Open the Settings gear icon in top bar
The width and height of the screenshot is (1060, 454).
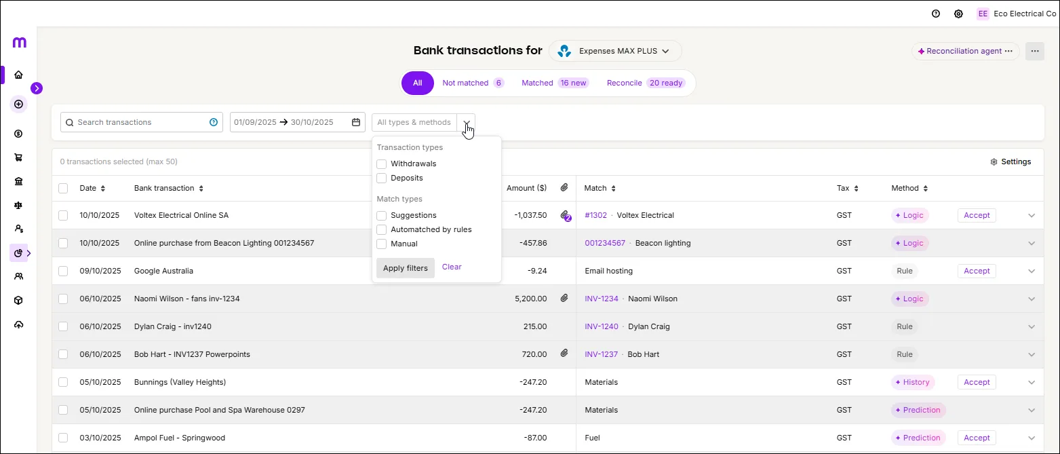[x=958, y=14]
